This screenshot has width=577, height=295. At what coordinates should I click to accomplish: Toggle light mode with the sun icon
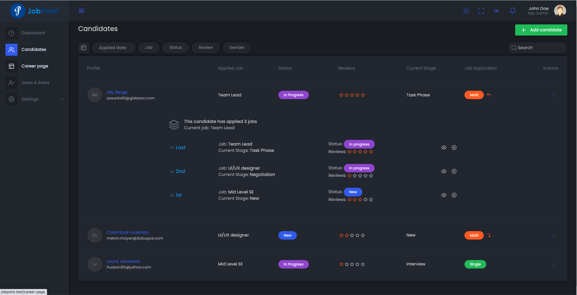click(x=466, y=11)
